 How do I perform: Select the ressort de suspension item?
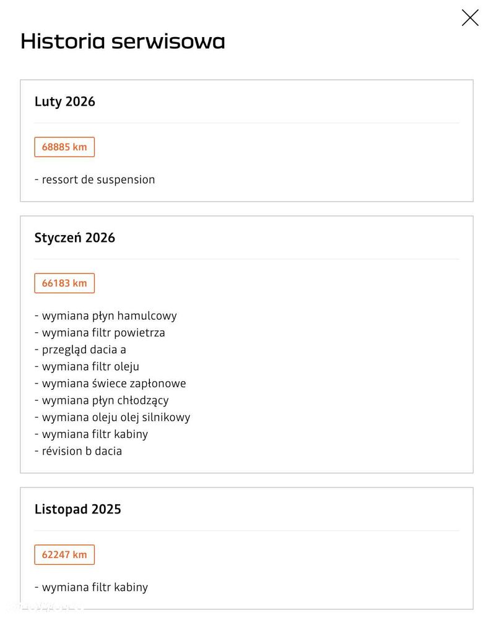[95, 180]
